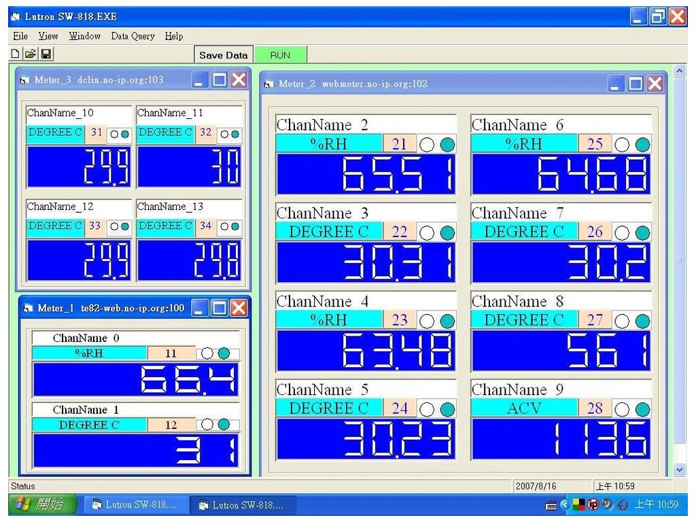
Task: Click the 2007/8/16 date in status bar
Action: tap(536, 486)
